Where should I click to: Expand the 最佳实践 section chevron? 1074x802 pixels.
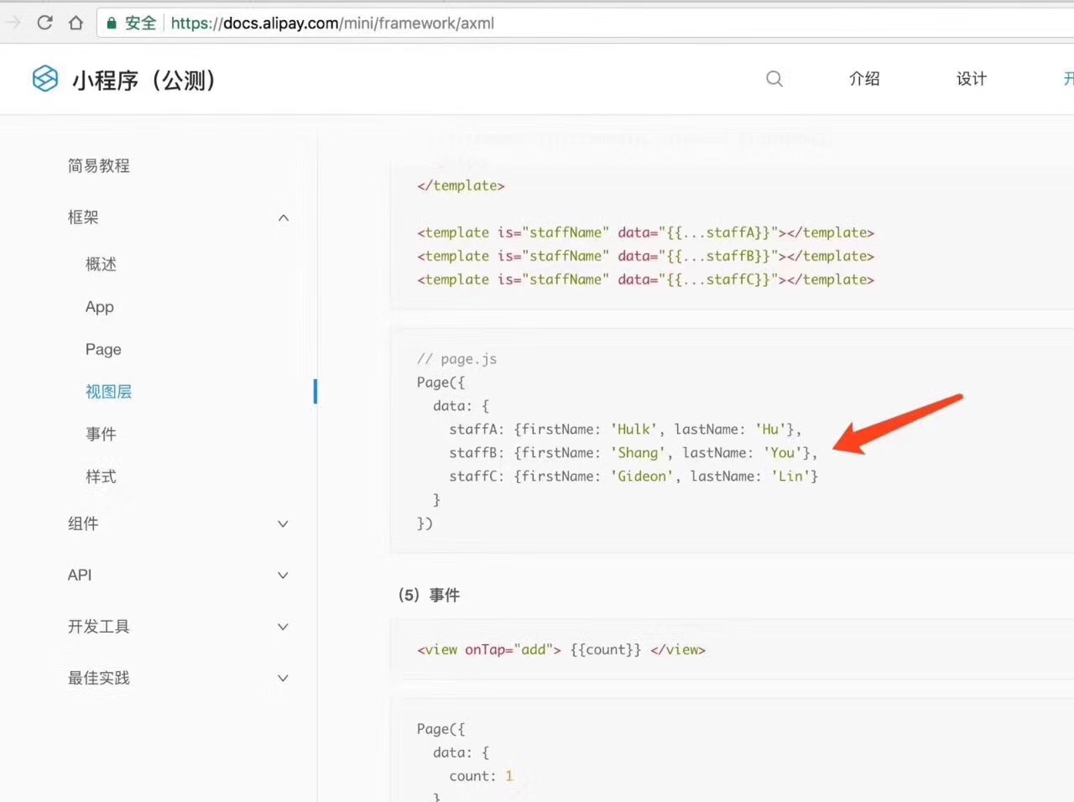(x=284, y=678)
